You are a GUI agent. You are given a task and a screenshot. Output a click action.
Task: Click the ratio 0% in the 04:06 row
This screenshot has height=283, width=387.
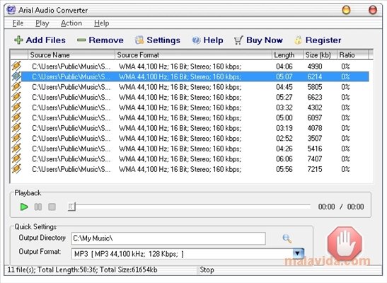coord(345,67)
